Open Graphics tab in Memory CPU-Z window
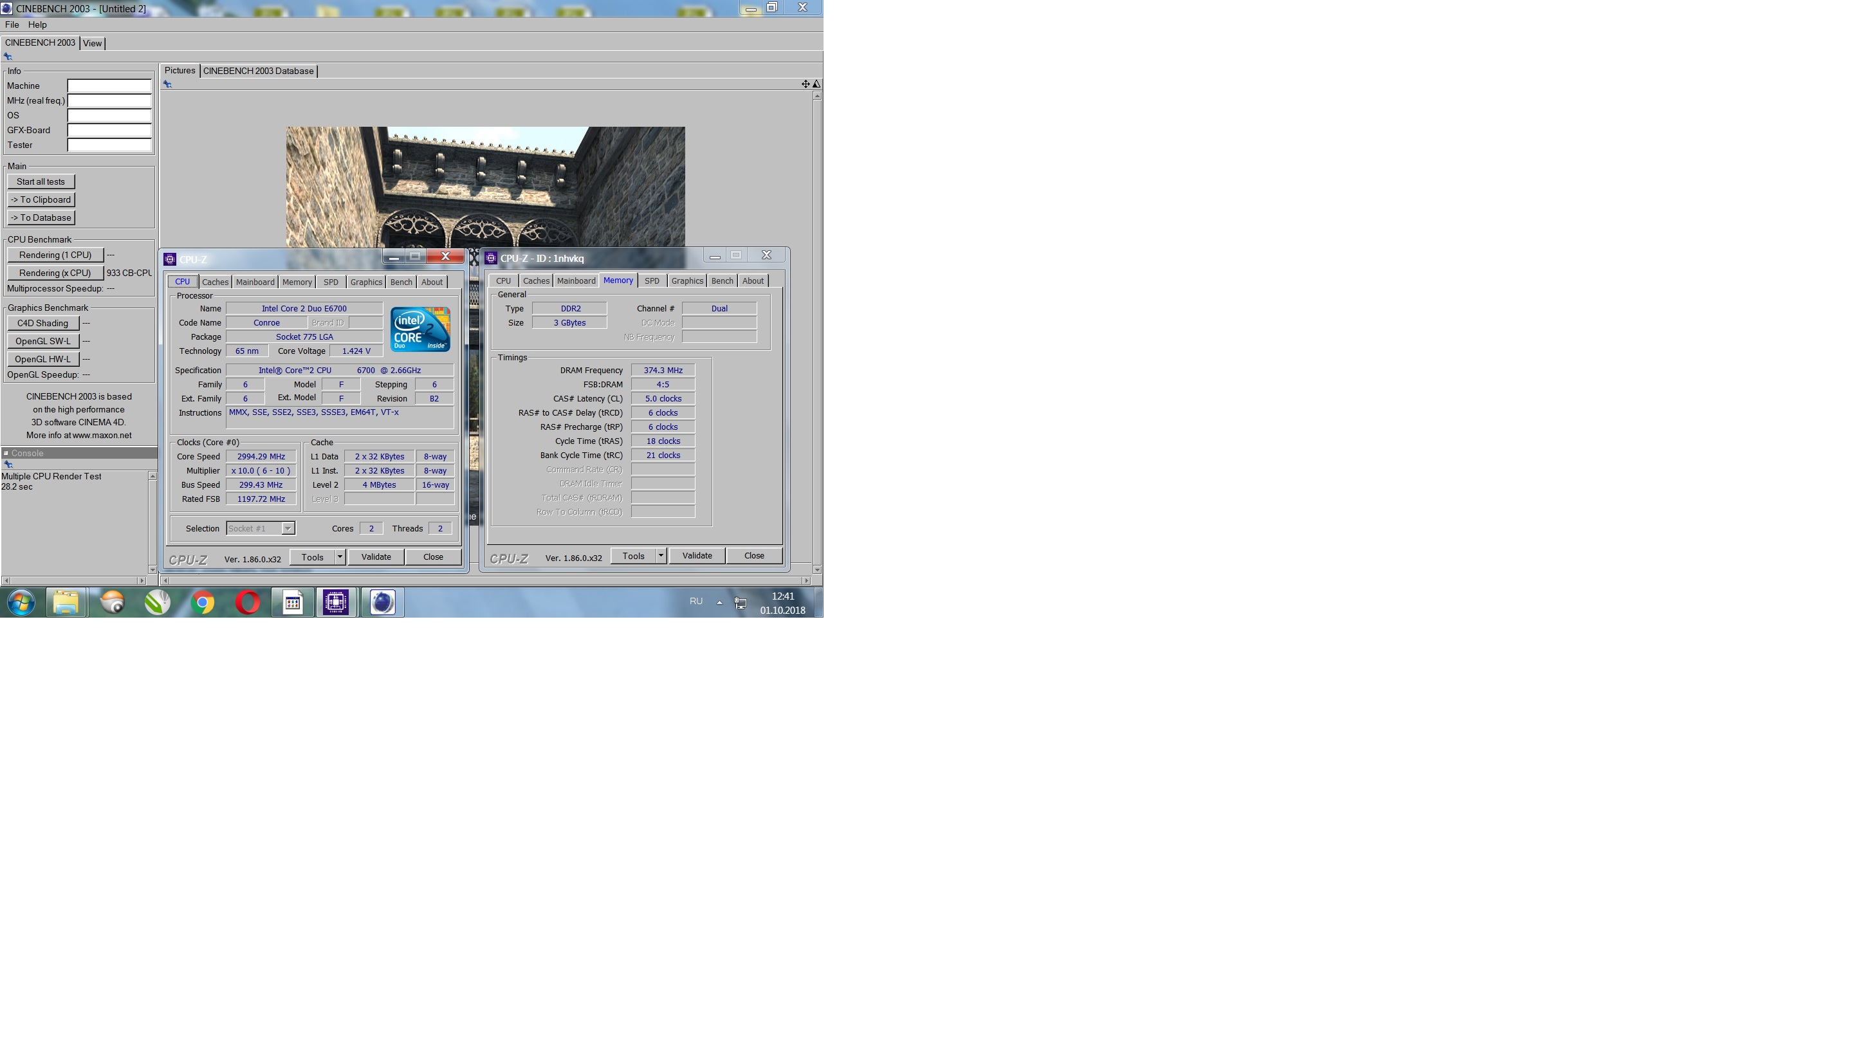 687,281
